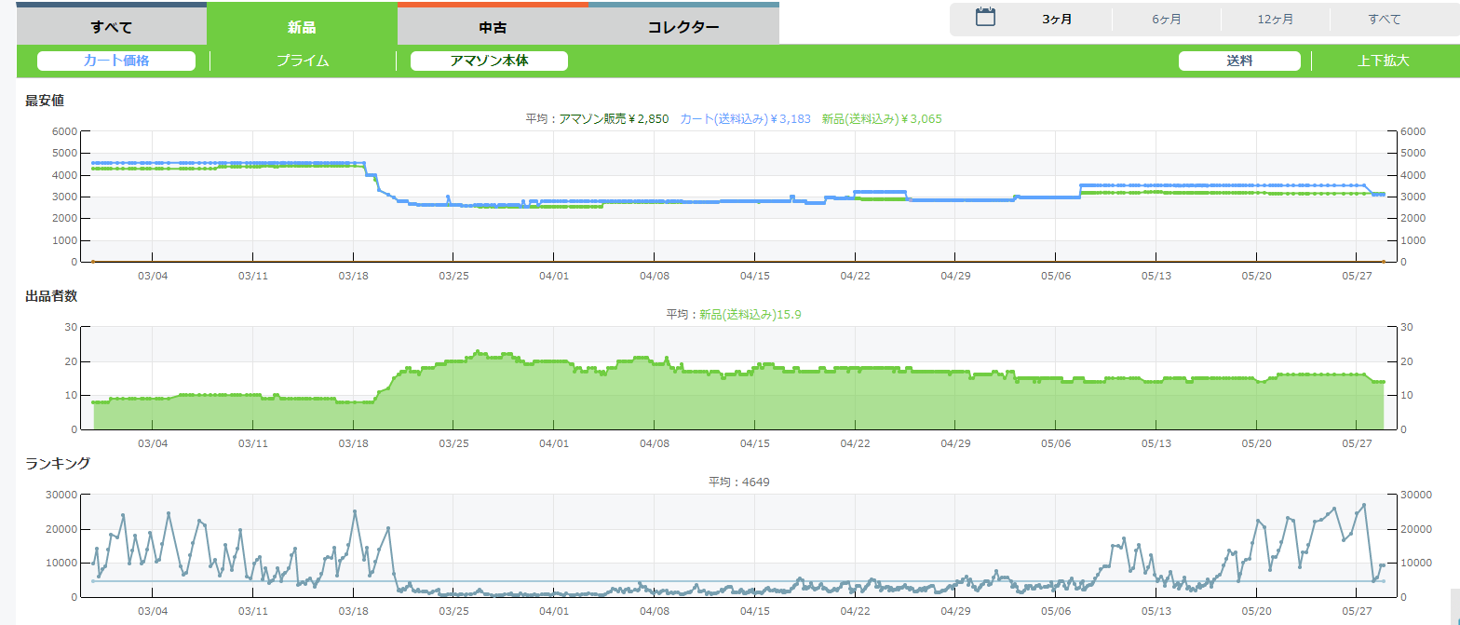1460x625 pixels.
Task: Switch to the すべて condition tab
Action: [x=112, y=27]
